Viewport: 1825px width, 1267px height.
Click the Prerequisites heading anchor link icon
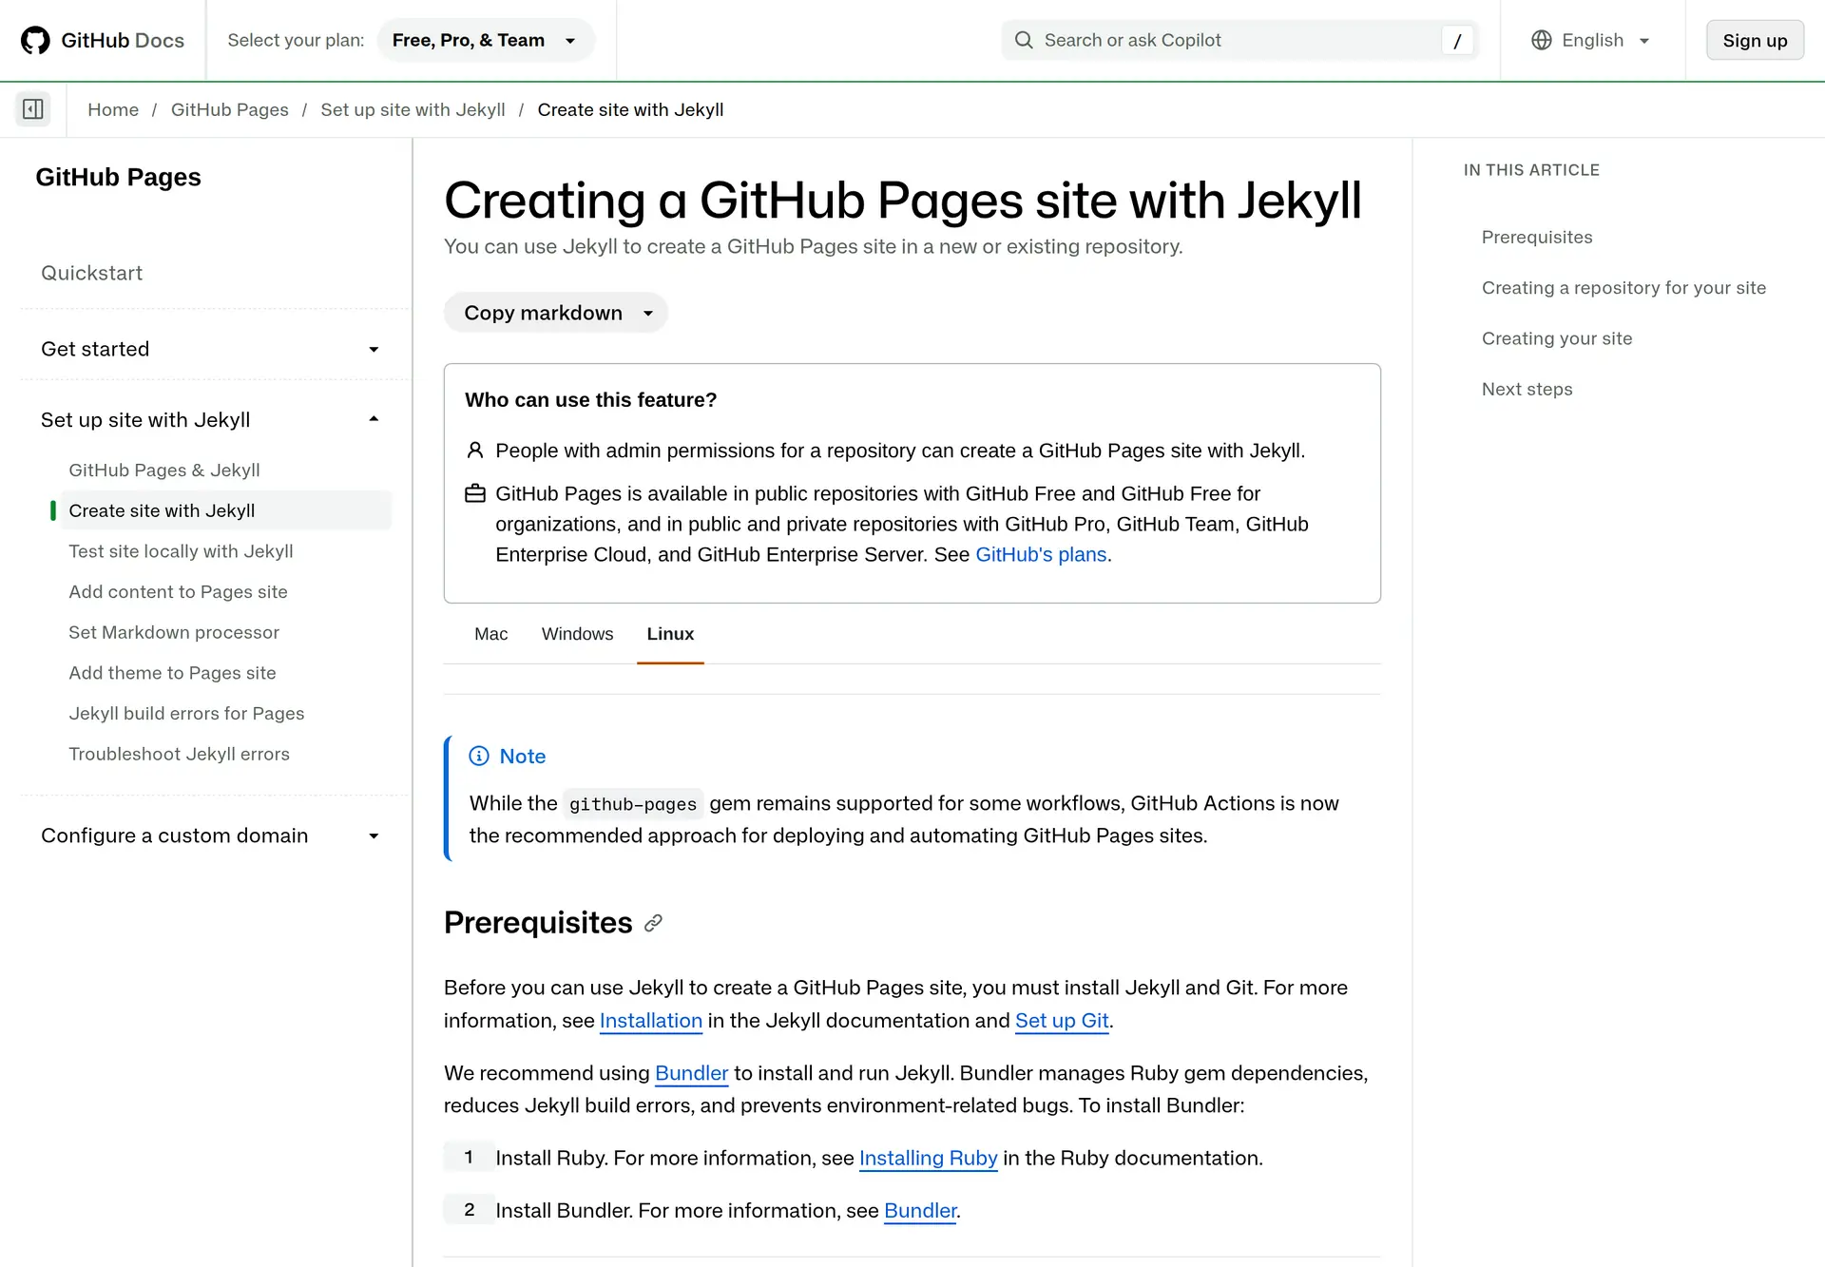coord(653,923)
